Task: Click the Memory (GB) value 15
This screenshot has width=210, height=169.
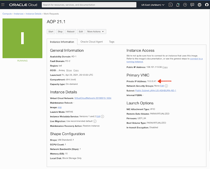Action: coord(66,154)
